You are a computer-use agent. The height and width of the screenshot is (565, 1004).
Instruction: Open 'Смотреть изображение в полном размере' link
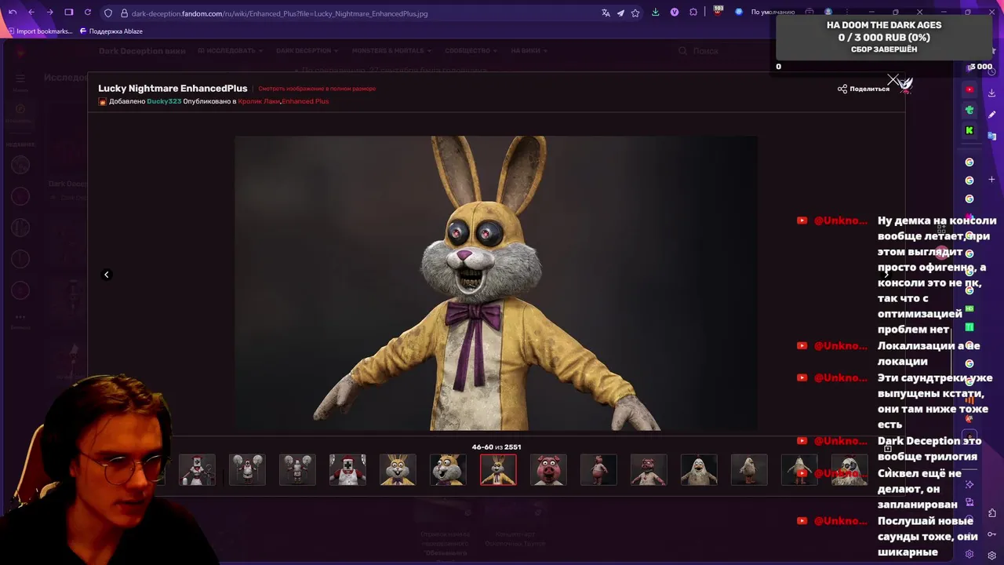pos(317,89)
